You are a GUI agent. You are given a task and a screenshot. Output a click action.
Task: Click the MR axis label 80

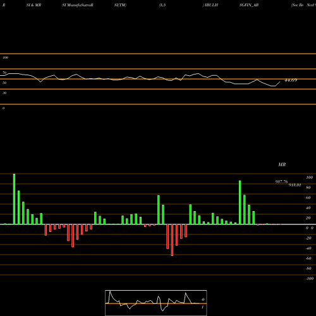[x=308, y=188]
